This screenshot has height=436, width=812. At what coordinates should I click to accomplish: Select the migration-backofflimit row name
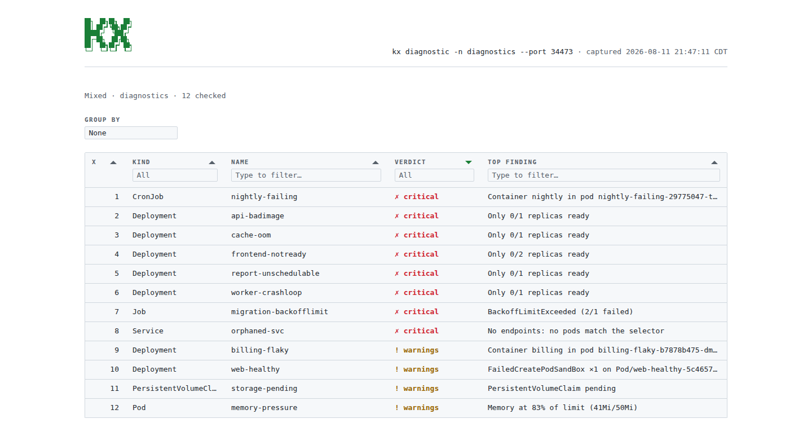[x=280, y=312]
